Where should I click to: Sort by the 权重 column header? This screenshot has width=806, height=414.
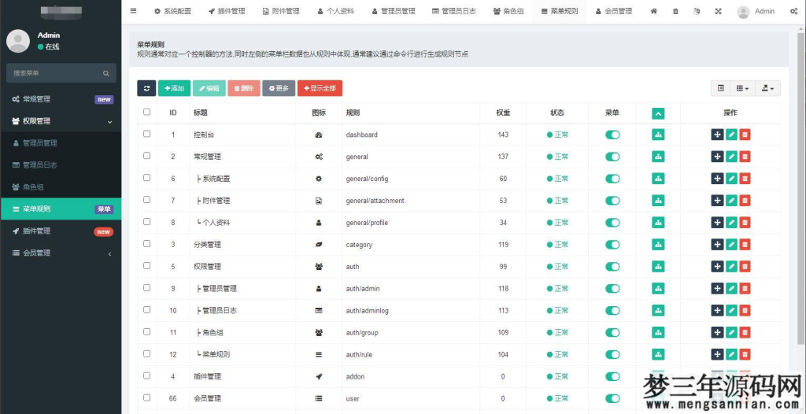coord(503,113)
